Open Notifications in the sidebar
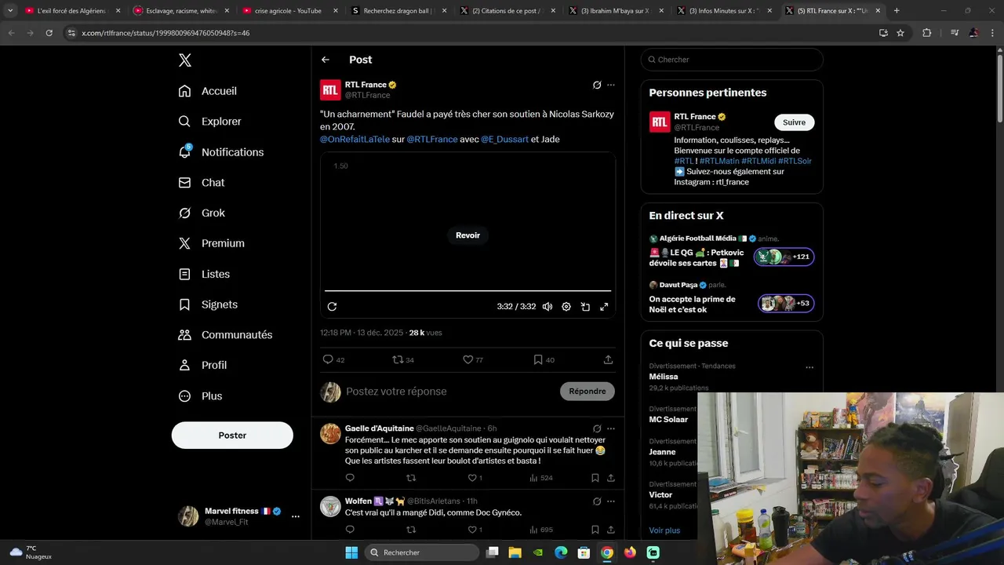The width and height of the screenshot is (1004, 565). (x=221, y=152)
